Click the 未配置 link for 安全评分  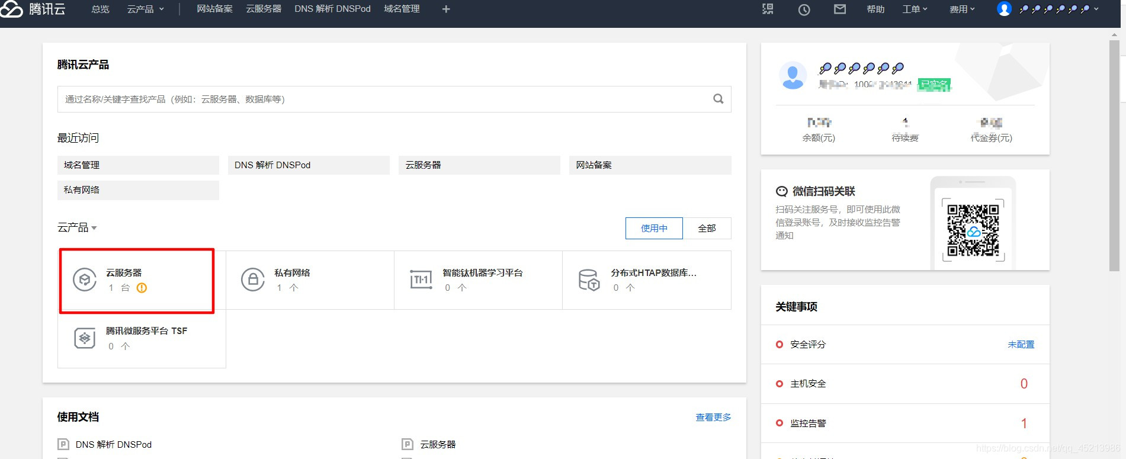pyautogui.click(x=1021, y=344)
